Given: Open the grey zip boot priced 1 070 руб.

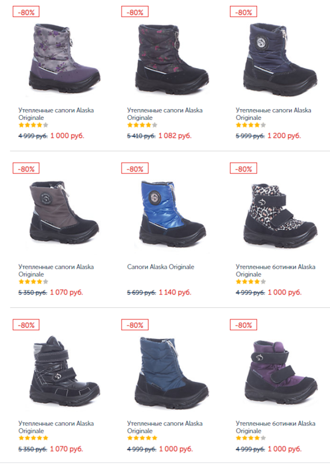Looking at the screenshot, I should click(x=64, y=214).
